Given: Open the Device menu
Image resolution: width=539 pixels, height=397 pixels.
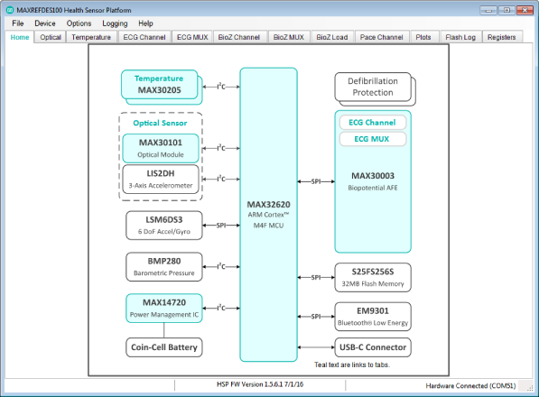Looking at the screenshot, I should [x=44, y=23].
